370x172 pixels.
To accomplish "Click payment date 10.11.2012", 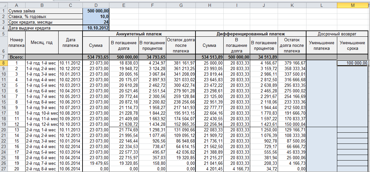I will pyautogui.click(x=70, y=63).
